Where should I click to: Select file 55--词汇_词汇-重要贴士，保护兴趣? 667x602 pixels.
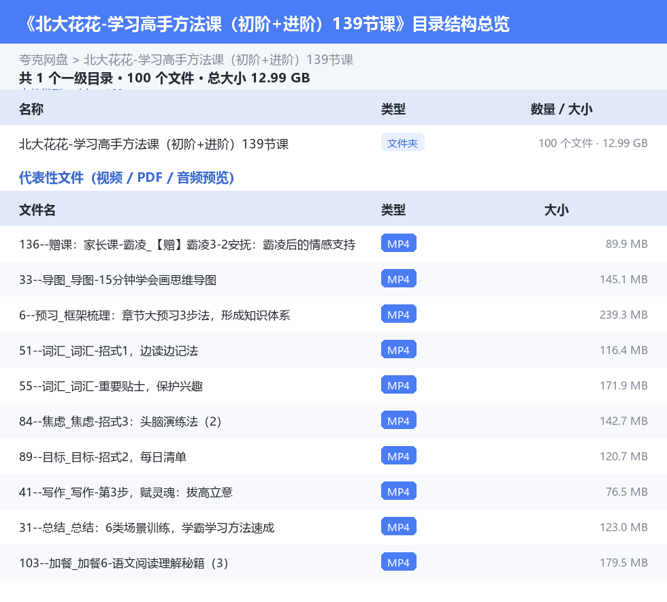click(x=333, y=385)
